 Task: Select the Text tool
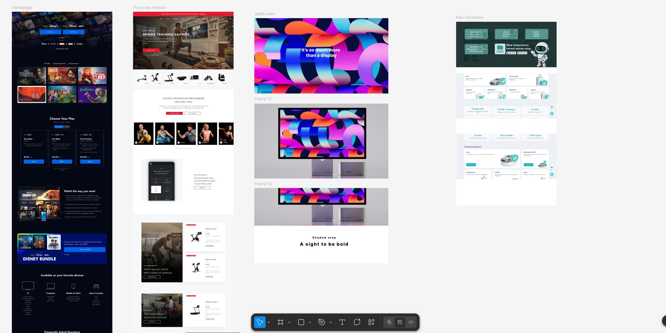(x=342, y=322)
